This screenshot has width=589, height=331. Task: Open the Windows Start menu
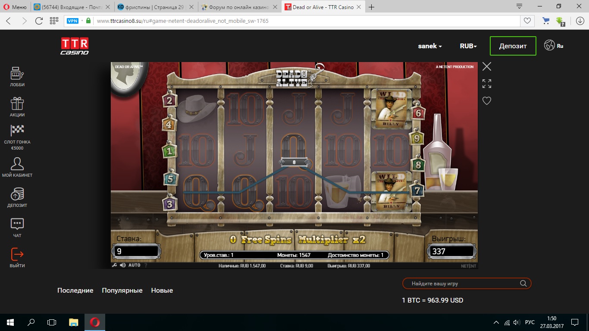tap(10, 322)
